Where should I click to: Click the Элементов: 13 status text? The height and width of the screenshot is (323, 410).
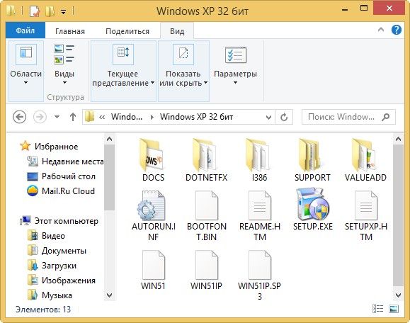(43, 310)
